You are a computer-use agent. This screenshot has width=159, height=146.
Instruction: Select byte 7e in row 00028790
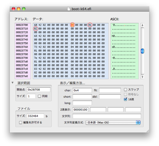[x=36, y=58]
